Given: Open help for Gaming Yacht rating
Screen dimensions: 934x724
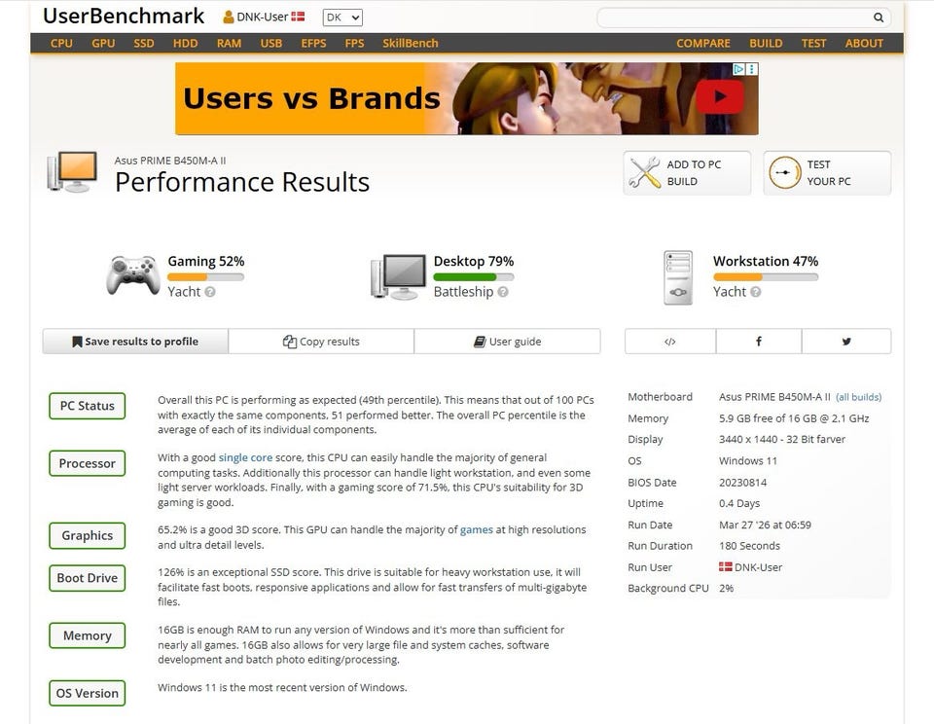Looking at the screenshot, I should coord(210,292).
